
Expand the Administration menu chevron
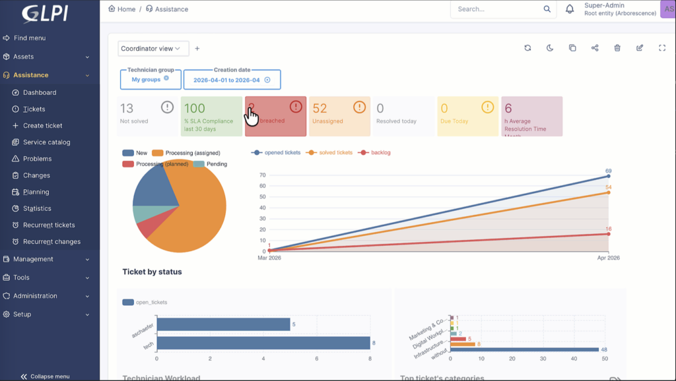pos(87,296)
